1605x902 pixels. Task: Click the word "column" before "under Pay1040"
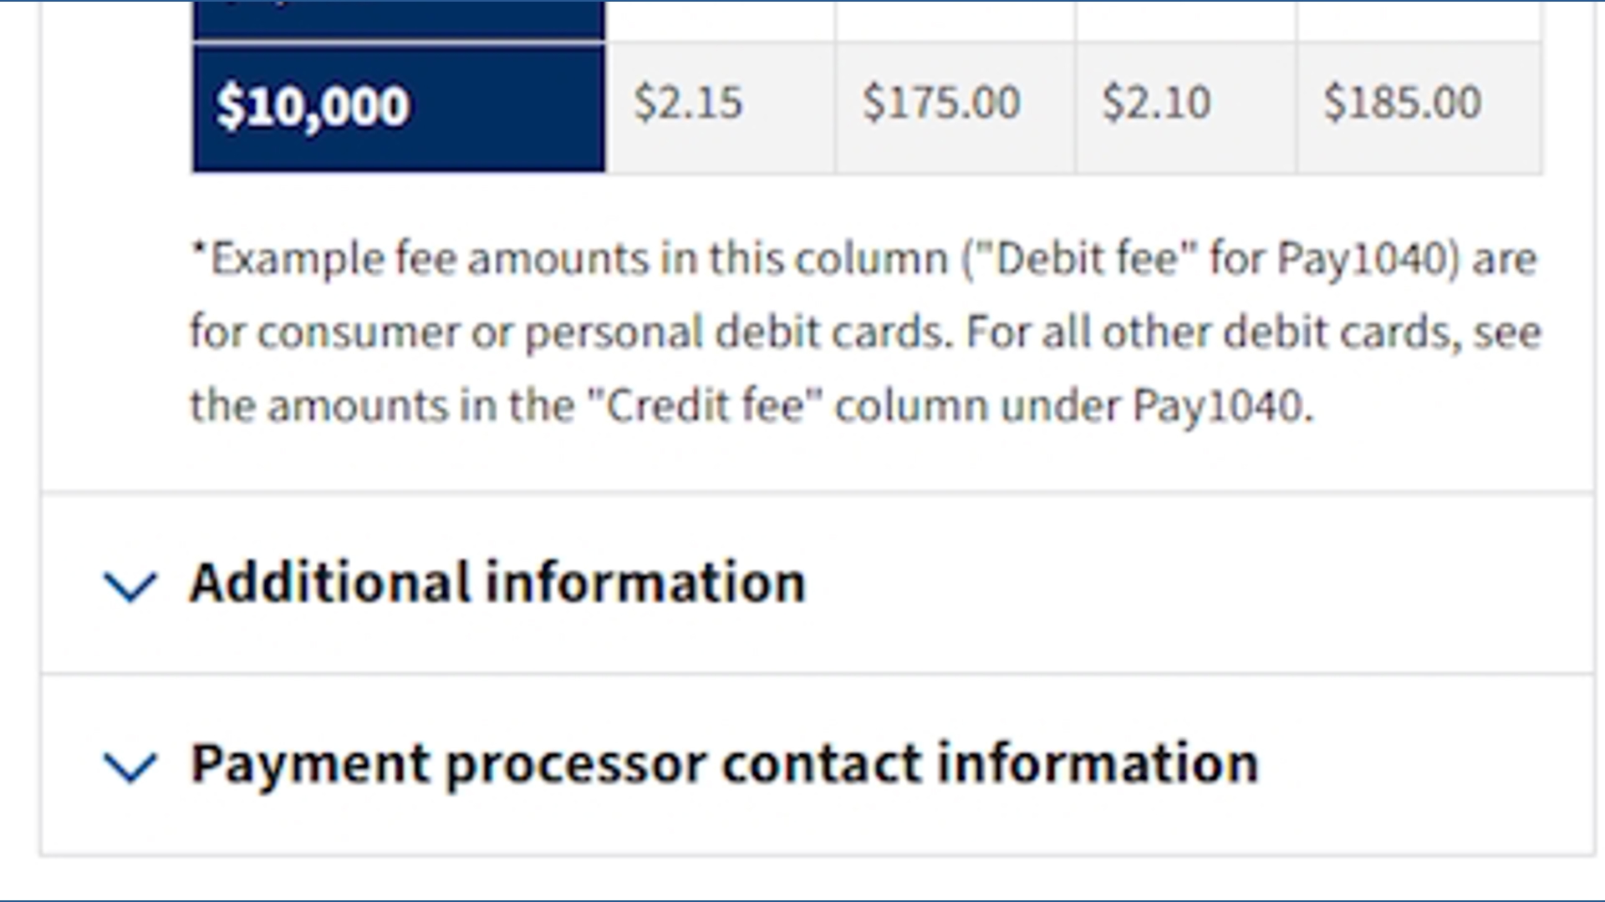point(911,407)
